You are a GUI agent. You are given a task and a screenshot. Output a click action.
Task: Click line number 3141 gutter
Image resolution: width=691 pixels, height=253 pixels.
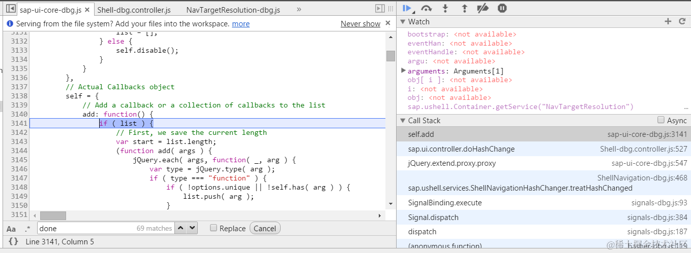click(x=19, y=123)
